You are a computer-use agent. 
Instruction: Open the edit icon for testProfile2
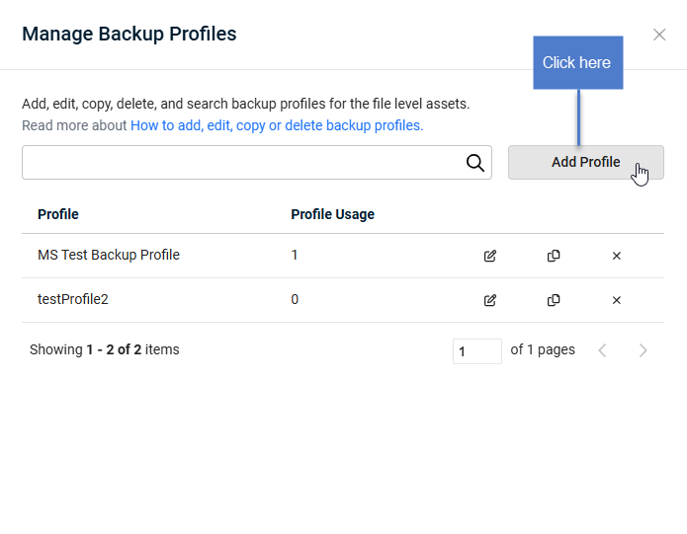click(x=490, y=300)
